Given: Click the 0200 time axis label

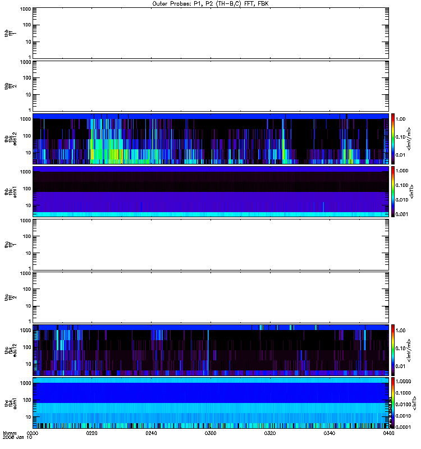Looking at the screenshot, I should (x=33, y=433).
